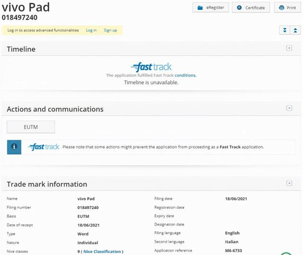Click the Certificate button

(x=251, y=8)
